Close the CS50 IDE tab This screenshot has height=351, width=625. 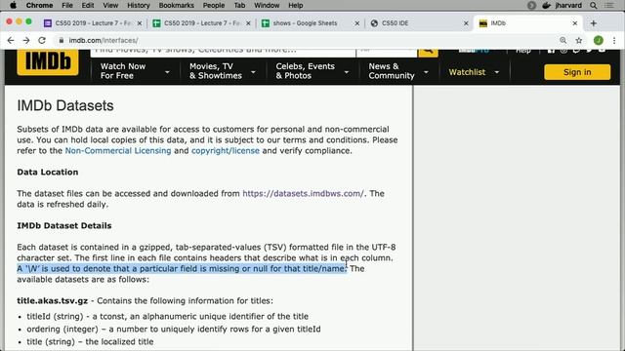[466, 23]
